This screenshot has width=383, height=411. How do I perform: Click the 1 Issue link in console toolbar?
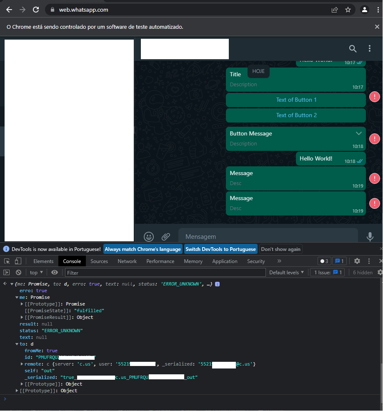327,273
